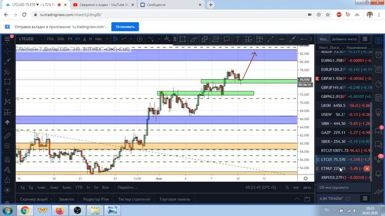Pick rectangle tool in floating favorites toolbar
This screenshot has height=216, width=385.
tap(182, 39)
